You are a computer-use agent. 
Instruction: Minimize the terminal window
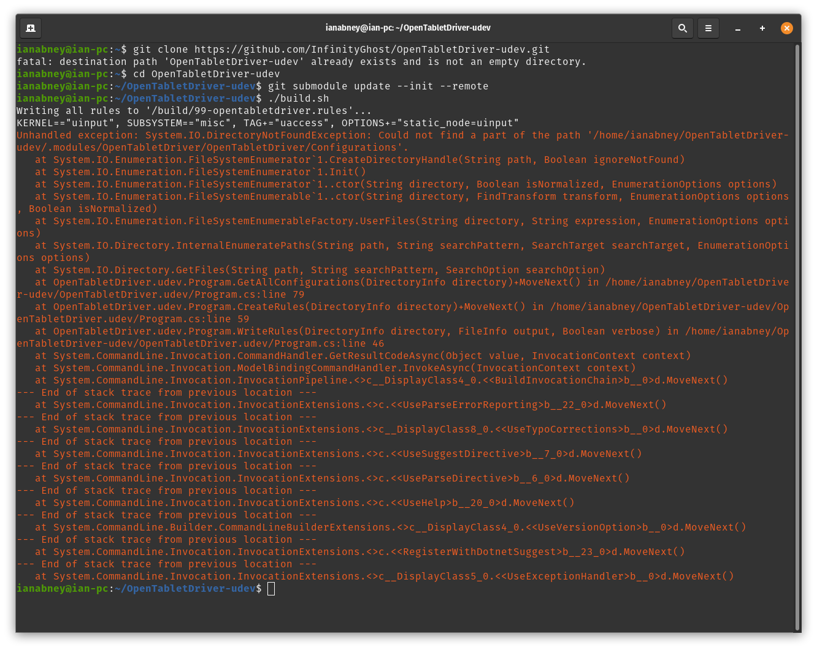pyautogui.click(x=738, y=28)
